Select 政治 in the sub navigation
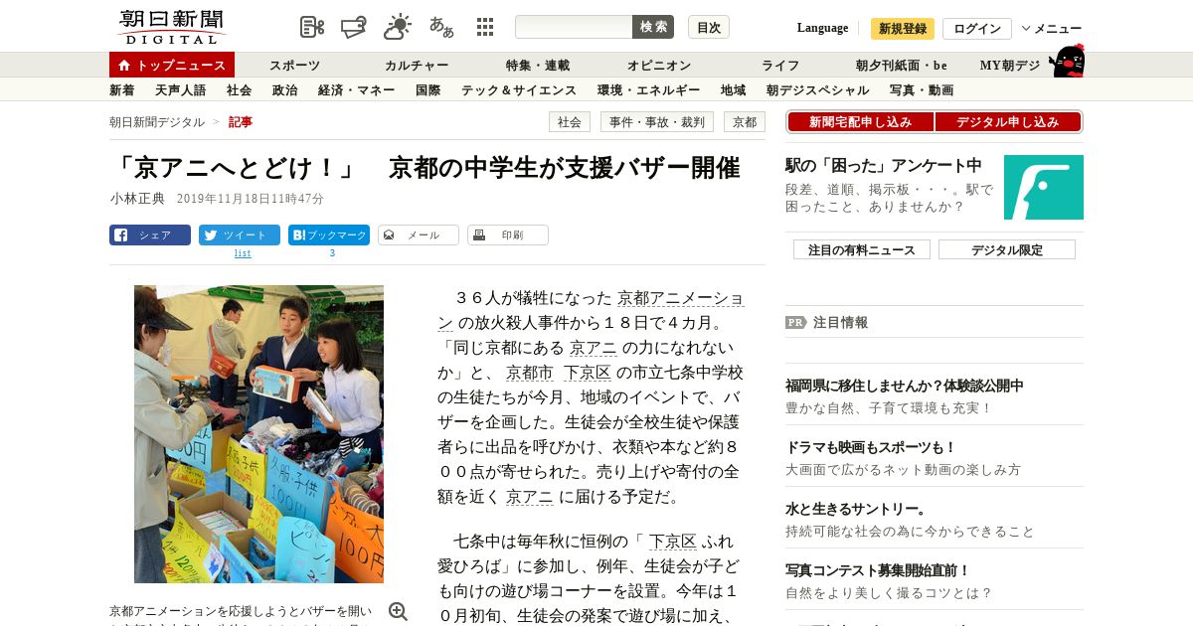1193x626 pixels. click(285, 90)
